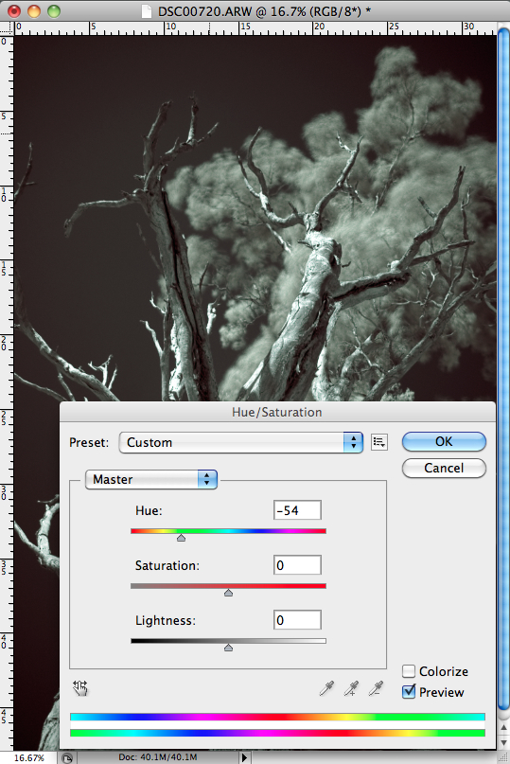Open the preset options menu icon
Viewport: 510px width, 764px height.
(x=379, y=442)
